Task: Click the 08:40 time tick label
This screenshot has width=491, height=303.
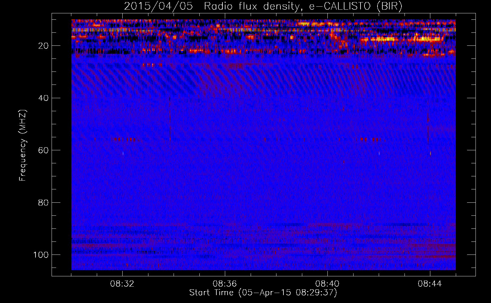Action: [x=327, y=284]
